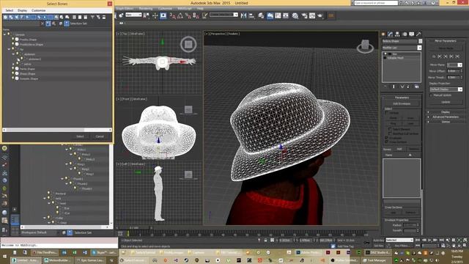This screenshot has height=264, width=469.
Task: Toggle the Angle Snap tool
Action: pos(180,16)
